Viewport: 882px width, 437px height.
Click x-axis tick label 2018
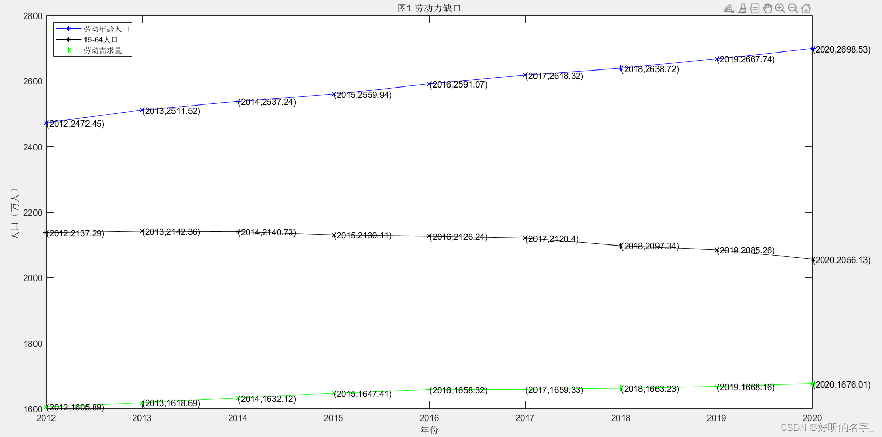pos(620,418)
